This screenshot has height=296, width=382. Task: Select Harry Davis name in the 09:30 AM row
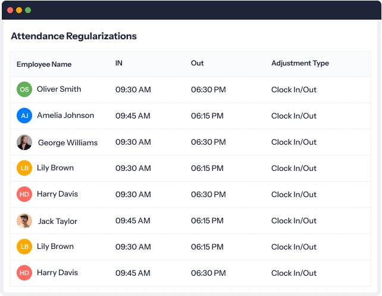[58, 194]
